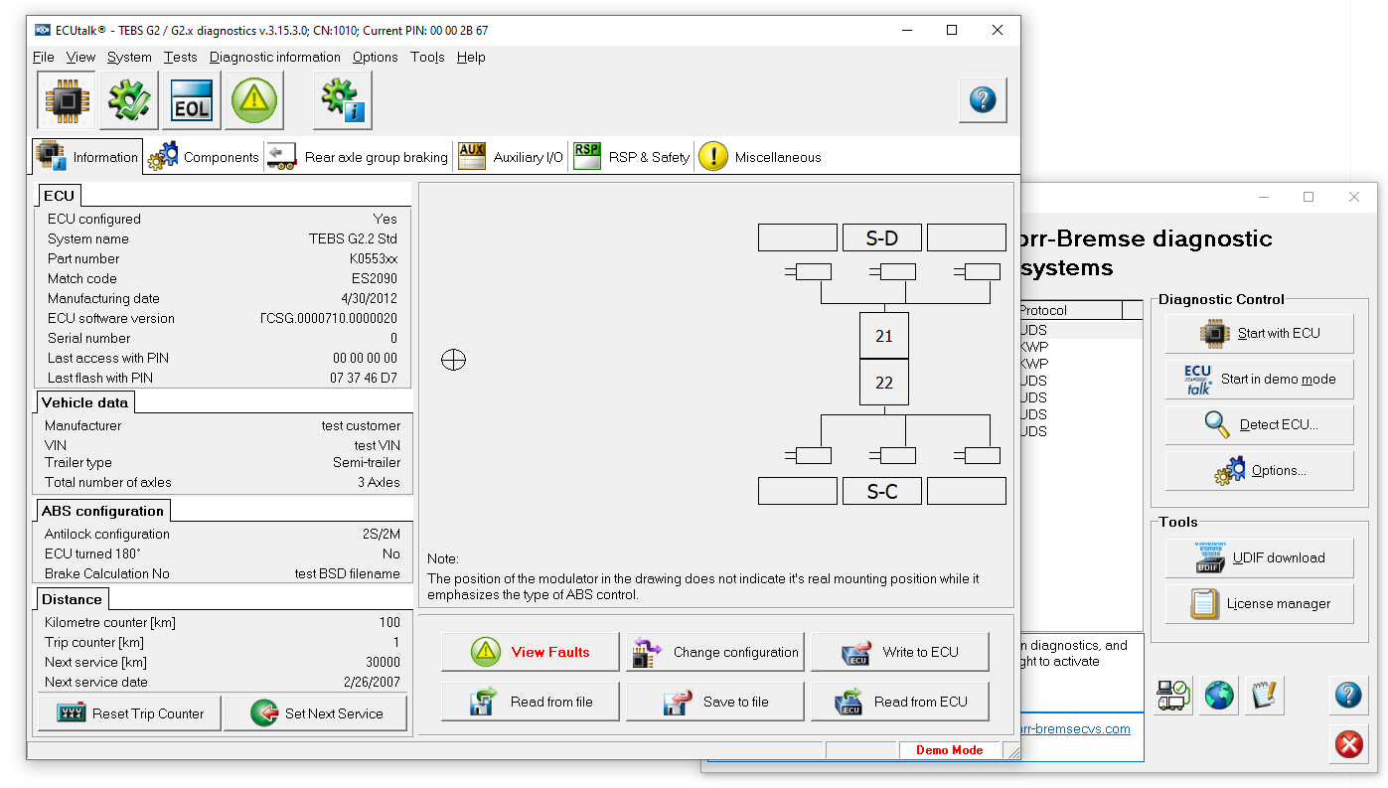This screenshot has height=788, width=1388.
Task: Select the ABS configuration section header
Action: (x=102, y=511)
